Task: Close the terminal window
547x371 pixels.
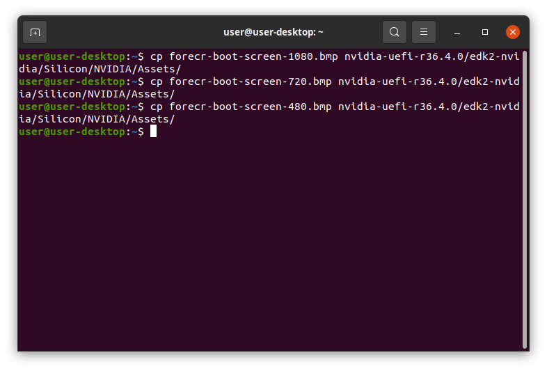Action: click(512, 32)
